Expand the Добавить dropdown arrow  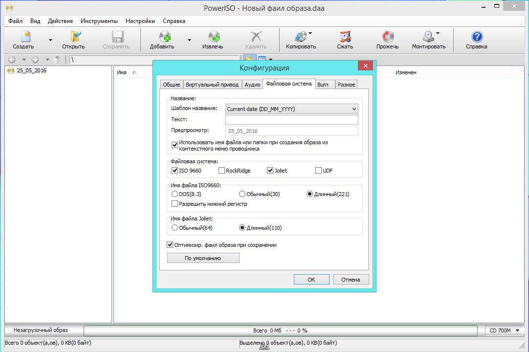tap(189, 40)
